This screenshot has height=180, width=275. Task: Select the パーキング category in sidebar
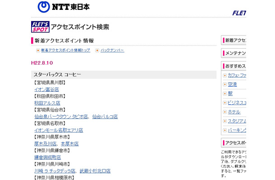237,130
